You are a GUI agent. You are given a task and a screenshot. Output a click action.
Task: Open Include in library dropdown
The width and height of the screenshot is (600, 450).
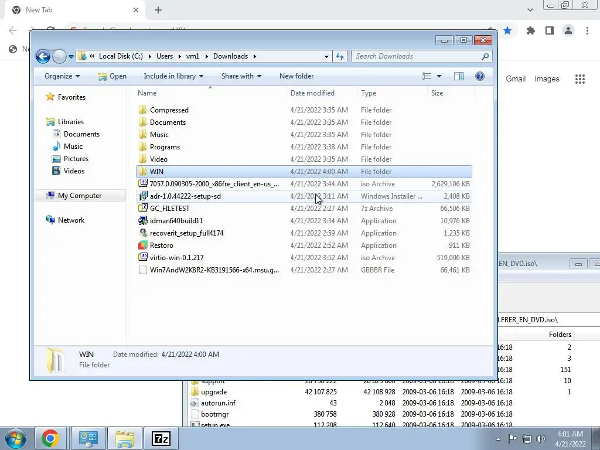pyautogui.click(x=173, y=76)
